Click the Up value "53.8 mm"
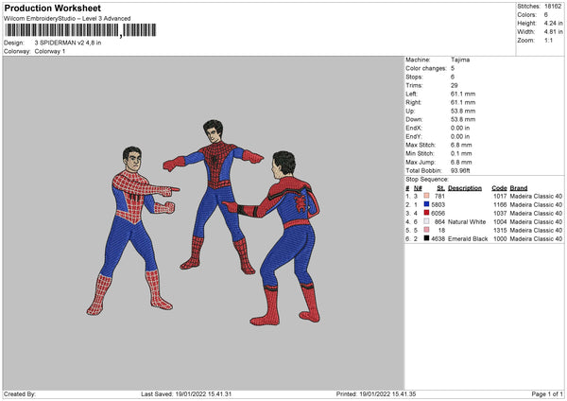Viewport: 567px width, 401px height. tap(463, 111)
